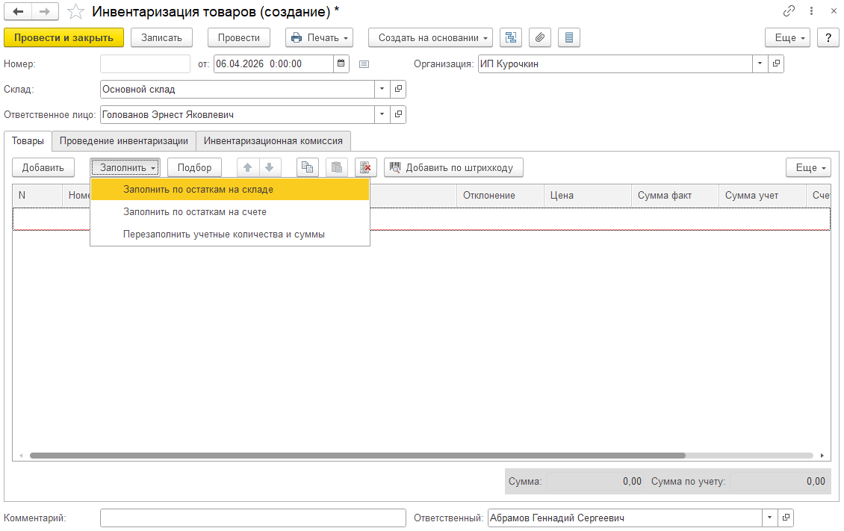Focus the Комментарий input field
The width and height of the screenshot is (844, 531).
click(x=252, y=518)
